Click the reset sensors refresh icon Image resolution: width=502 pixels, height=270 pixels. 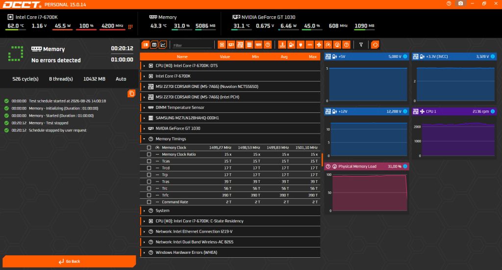375,45
